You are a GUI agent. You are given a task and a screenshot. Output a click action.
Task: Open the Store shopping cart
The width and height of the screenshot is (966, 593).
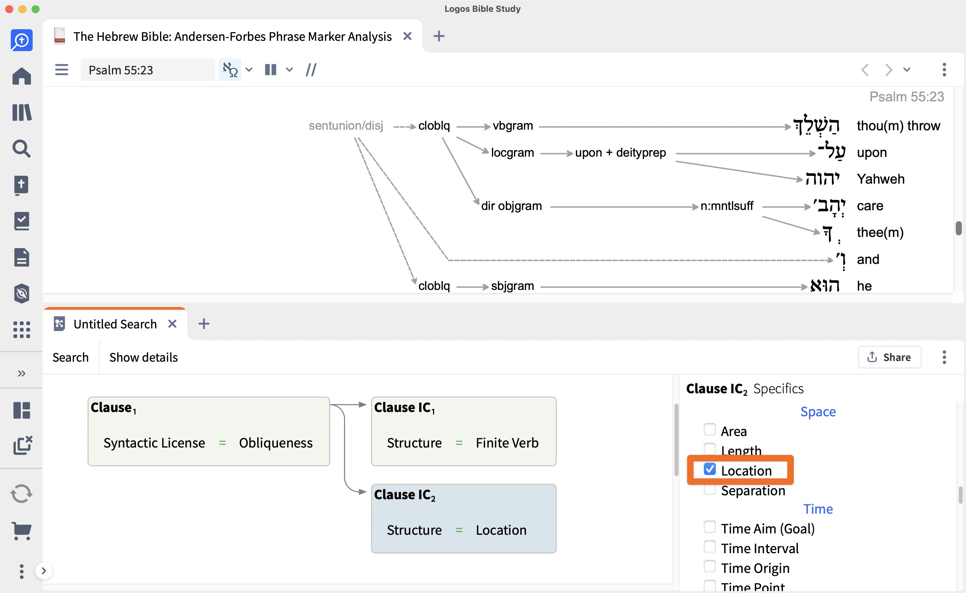coord(22,531)
